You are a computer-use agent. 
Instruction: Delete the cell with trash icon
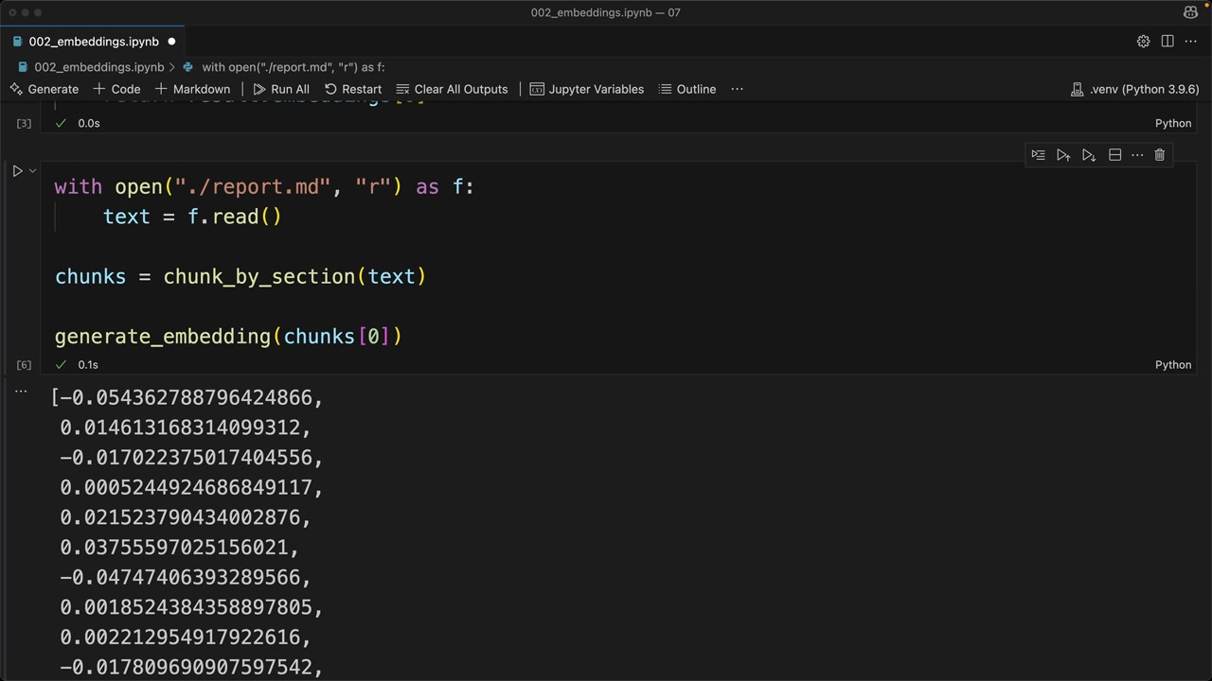click(x=1159, y=155)
